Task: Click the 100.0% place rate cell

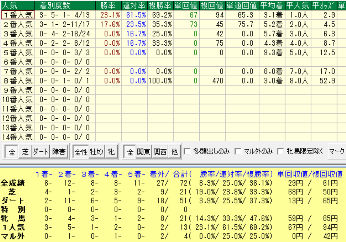Action: (x=160, y=81)
